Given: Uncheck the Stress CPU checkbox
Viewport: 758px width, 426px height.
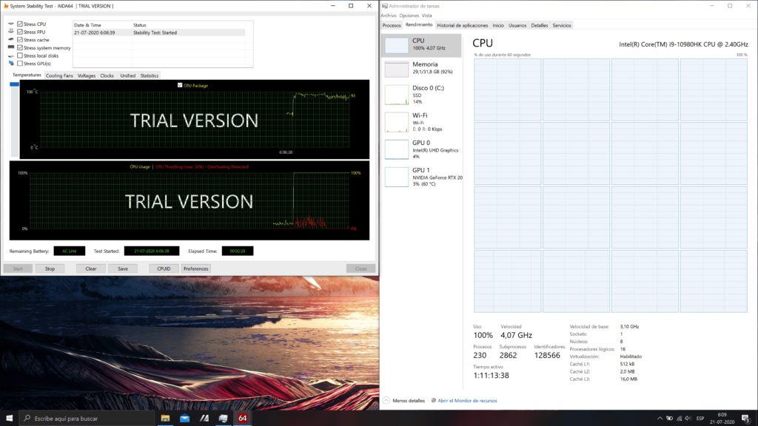Looking at the screenshot, I should tap(20, 24).
